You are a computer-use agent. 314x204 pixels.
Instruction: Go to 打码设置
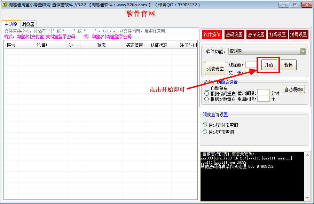[x=277, y=34]
